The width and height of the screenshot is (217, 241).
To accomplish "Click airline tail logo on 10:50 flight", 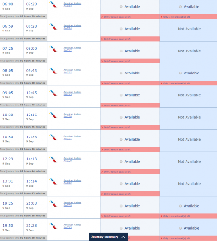I will click(53, 137).
